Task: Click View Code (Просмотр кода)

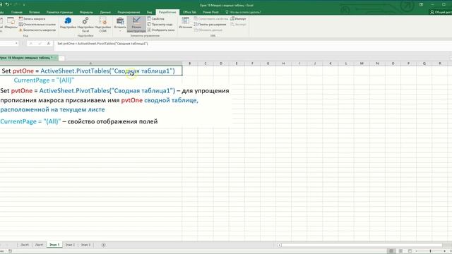Action: click(160, 25)
